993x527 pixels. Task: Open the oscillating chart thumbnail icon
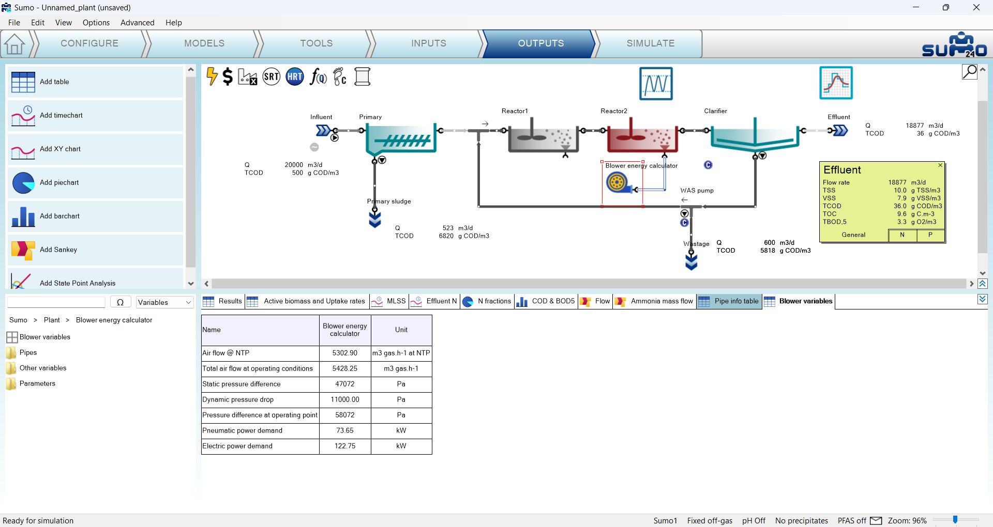tap(656, 83)
